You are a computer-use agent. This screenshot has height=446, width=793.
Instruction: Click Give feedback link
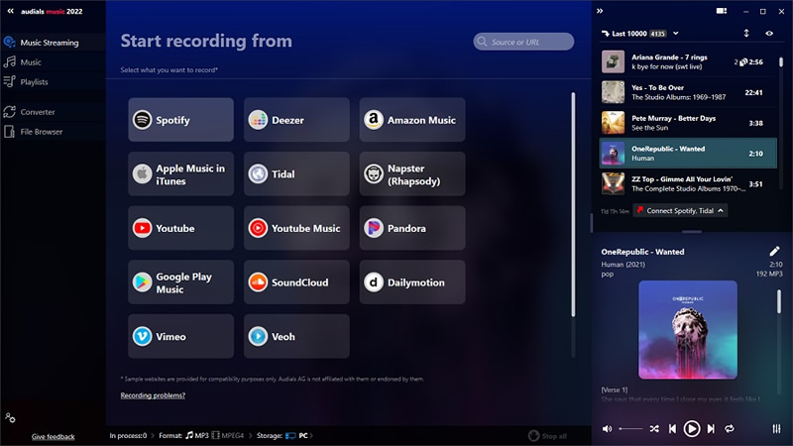pos(54,437)
